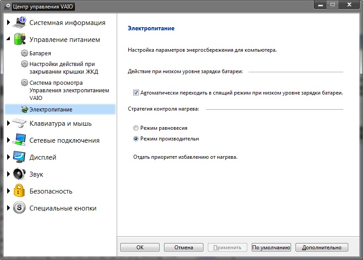Click the Клавиатура и мышь label
Screen dimensions: 363x260
pos(60,124)
